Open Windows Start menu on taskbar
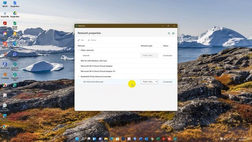 (77, 139)
